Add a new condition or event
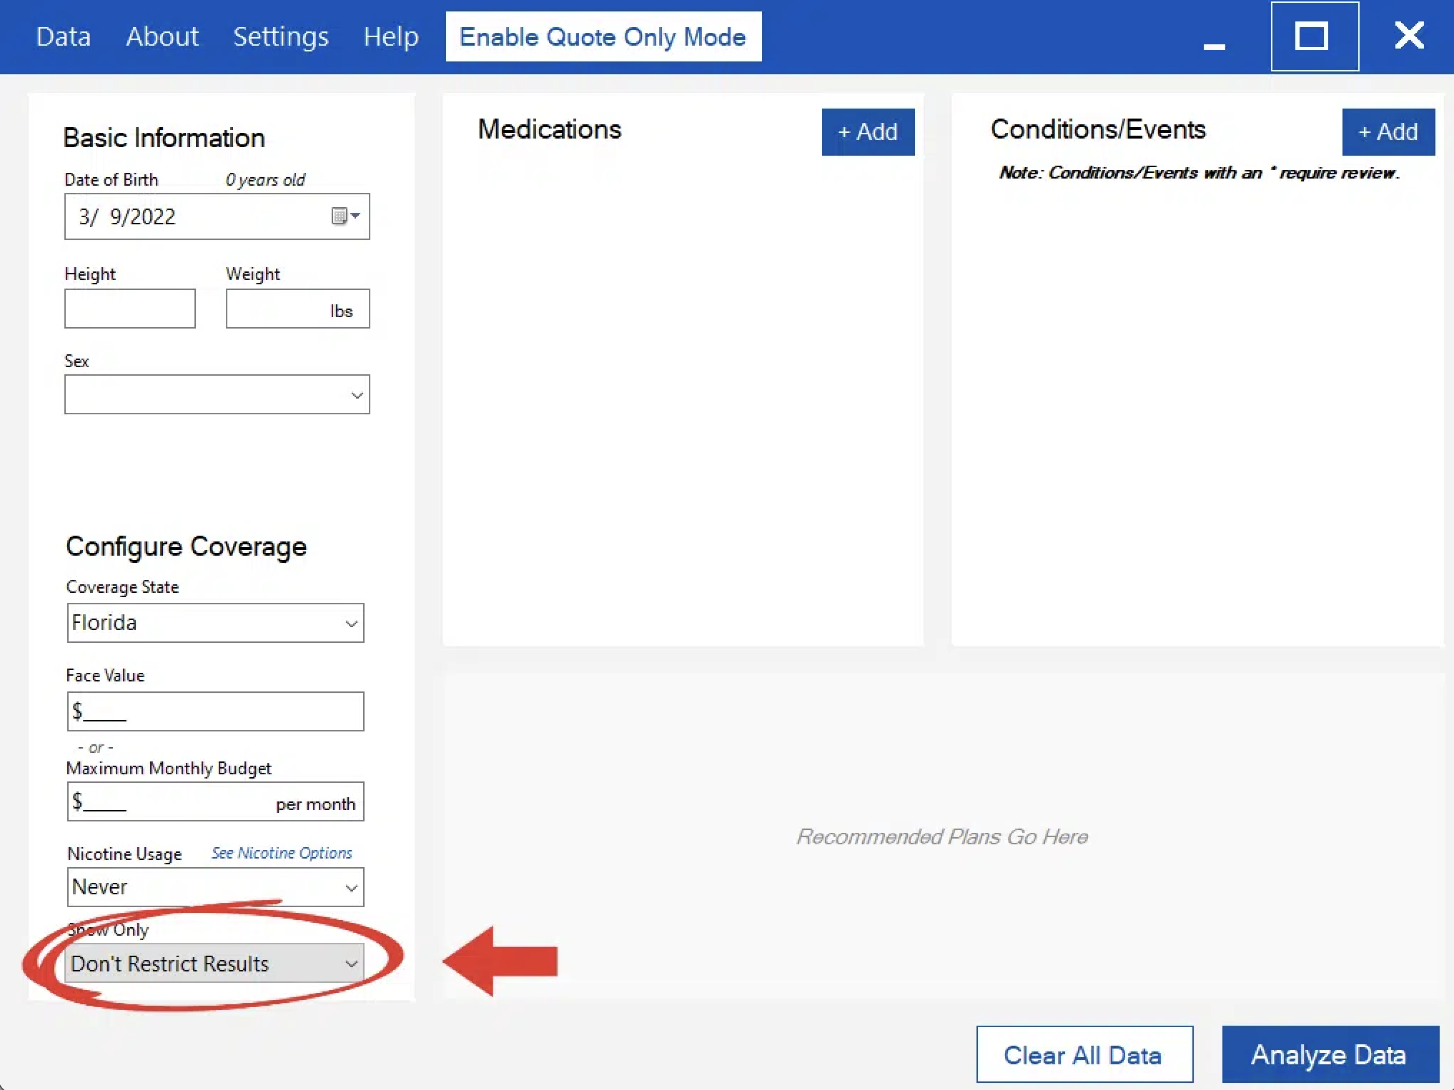 click(1388, 132)
